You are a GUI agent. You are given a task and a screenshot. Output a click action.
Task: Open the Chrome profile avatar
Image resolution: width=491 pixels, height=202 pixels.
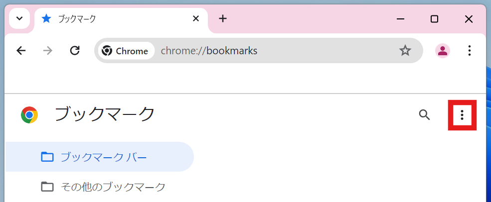tap(443, 51)
